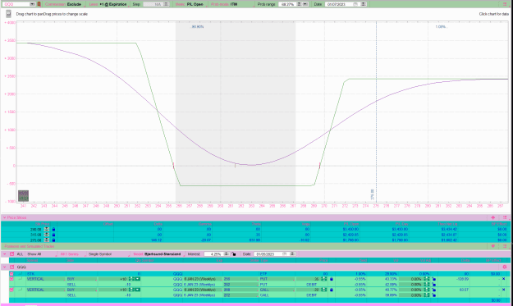
Task: Click the Interest 4.25% field
Action: tap(213, 254)
